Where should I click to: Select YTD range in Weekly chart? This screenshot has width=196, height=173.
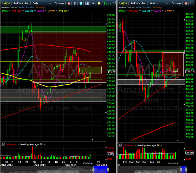pyautogui.click(x=145, y=172)
